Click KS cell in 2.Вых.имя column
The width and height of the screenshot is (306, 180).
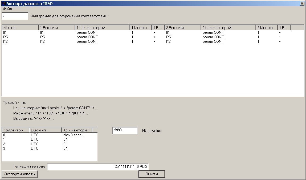(x=168, y=41)
